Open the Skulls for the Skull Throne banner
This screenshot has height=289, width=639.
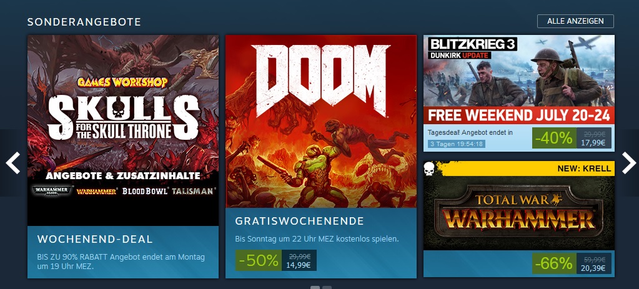[x=123, y=130]
